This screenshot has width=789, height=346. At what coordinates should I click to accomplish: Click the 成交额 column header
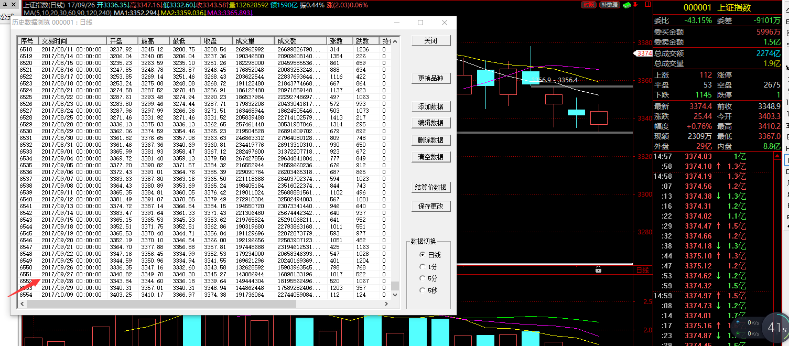(x=301, y=41)
